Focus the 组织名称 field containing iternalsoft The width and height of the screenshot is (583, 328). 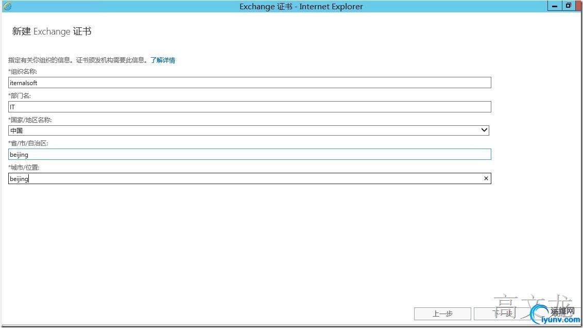(249, 83)
